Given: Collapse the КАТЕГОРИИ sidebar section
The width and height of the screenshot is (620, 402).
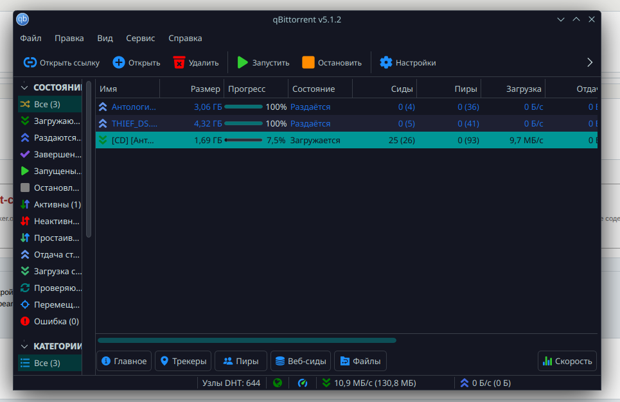Looking at the screenshot, I should click(x=24, y=346).
